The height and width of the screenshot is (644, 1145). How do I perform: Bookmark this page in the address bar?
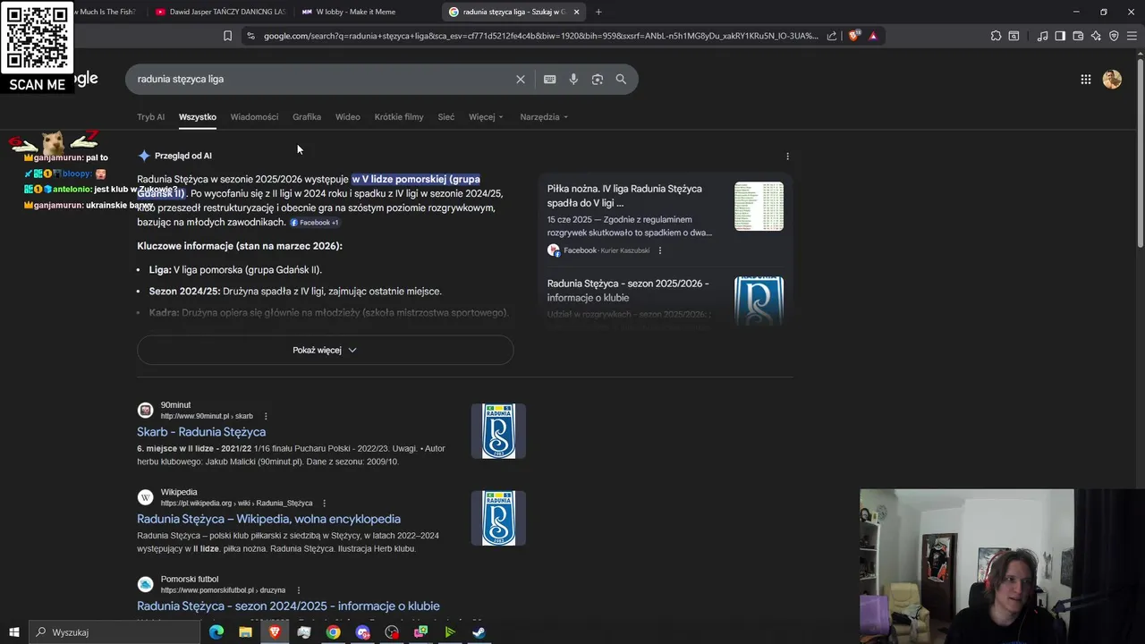[227, 36]
